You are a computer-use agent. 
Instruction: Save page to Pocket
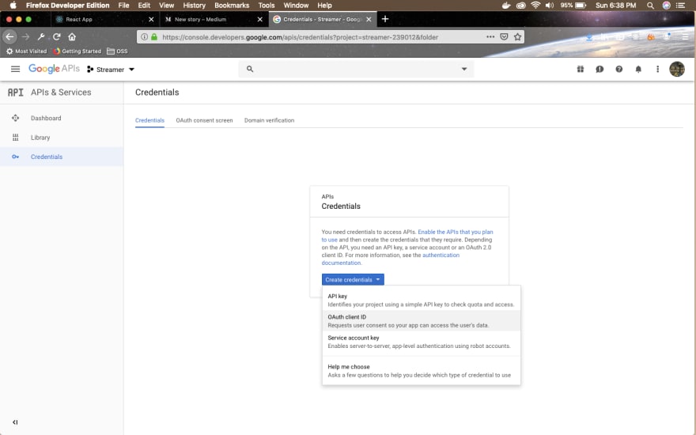click(504, 37)
